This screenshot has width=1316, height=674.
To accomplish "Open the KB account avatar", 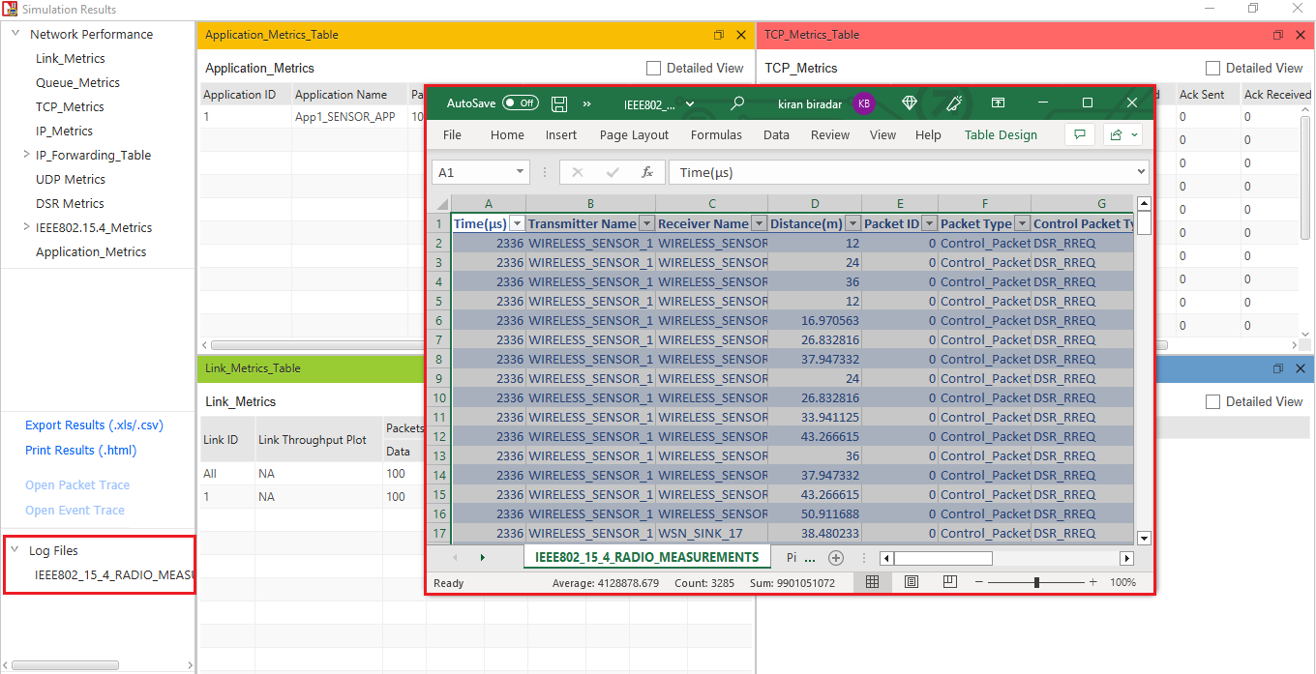I will 864,103.
